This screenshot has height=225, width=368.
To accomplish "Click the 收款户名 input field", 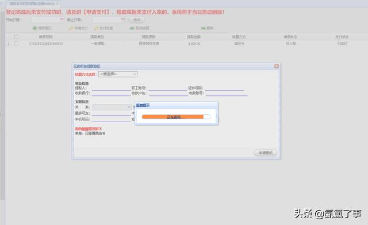I will tap(168, 94).
